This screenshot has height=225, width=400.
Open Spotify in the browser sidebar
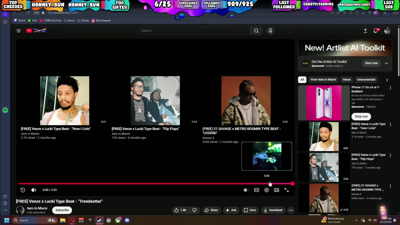pyautogui.click(x=5, y=110)
